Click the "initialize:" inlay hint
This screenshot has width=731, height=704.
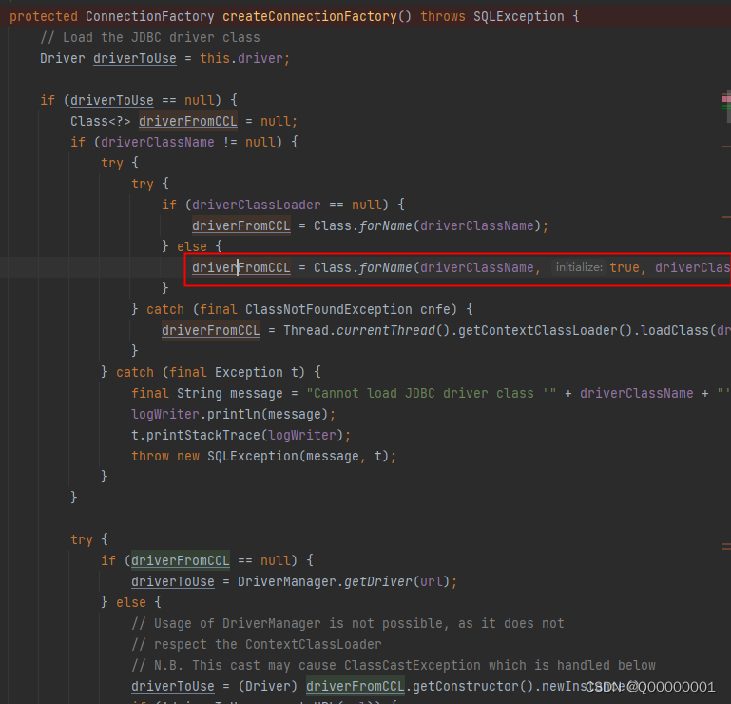pos(579,268)
